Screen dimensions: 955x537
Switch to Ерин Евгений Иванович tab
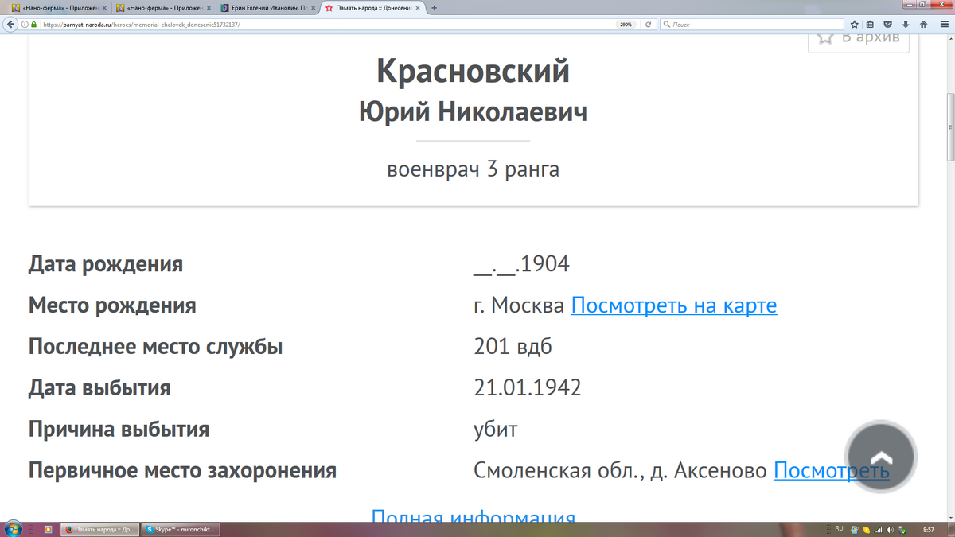(268, 7)
